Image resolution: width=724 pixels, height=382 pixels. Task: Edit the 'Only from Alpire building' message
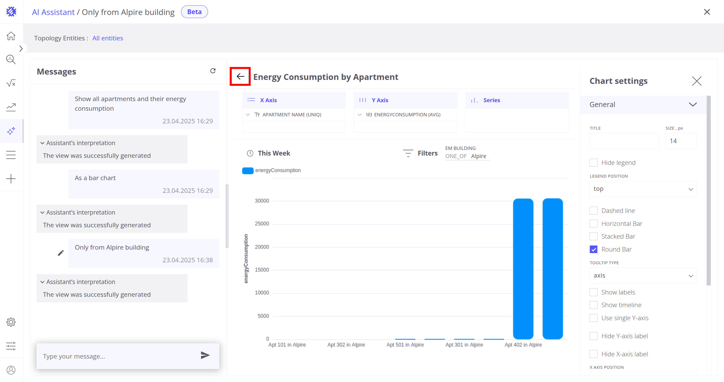(x=61, y=253)
